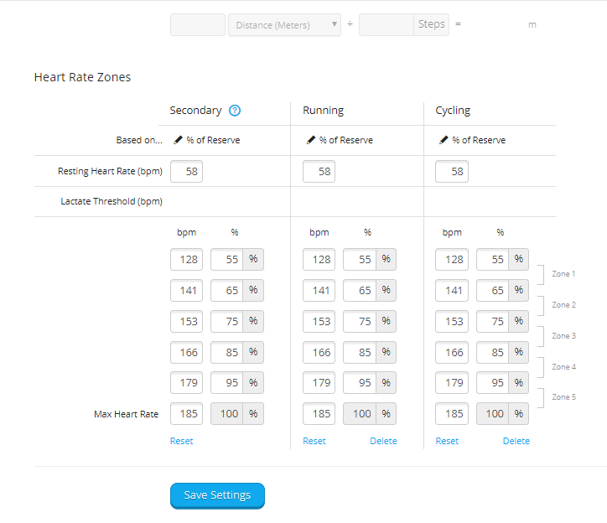This screenshot has height=523, width=607.
Task: Click the Heart Rate Zones heading
Action: [82, 77]
